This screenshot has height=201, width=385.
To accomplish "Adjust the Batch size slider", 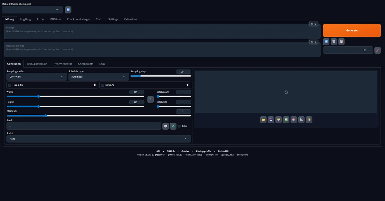I will [x=174, y=106].
